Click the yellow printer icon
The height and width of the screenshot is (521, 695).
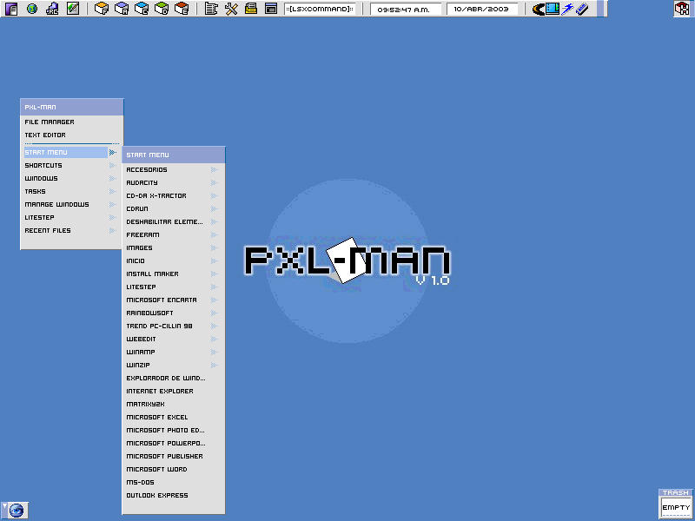coord(251,9)
